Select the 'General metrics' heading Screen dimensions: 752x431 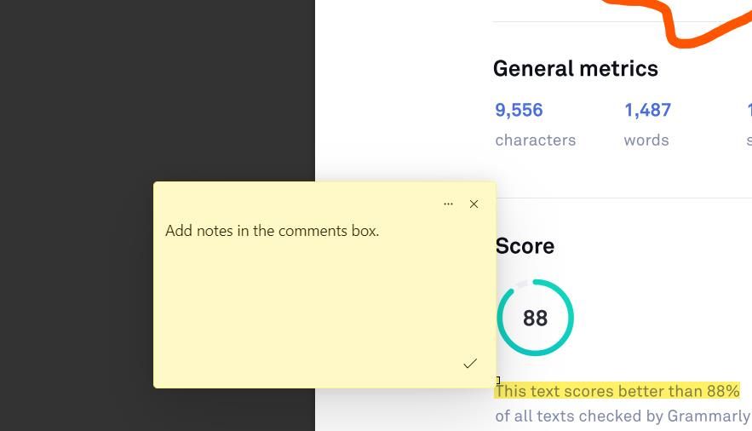click(576, 68)
